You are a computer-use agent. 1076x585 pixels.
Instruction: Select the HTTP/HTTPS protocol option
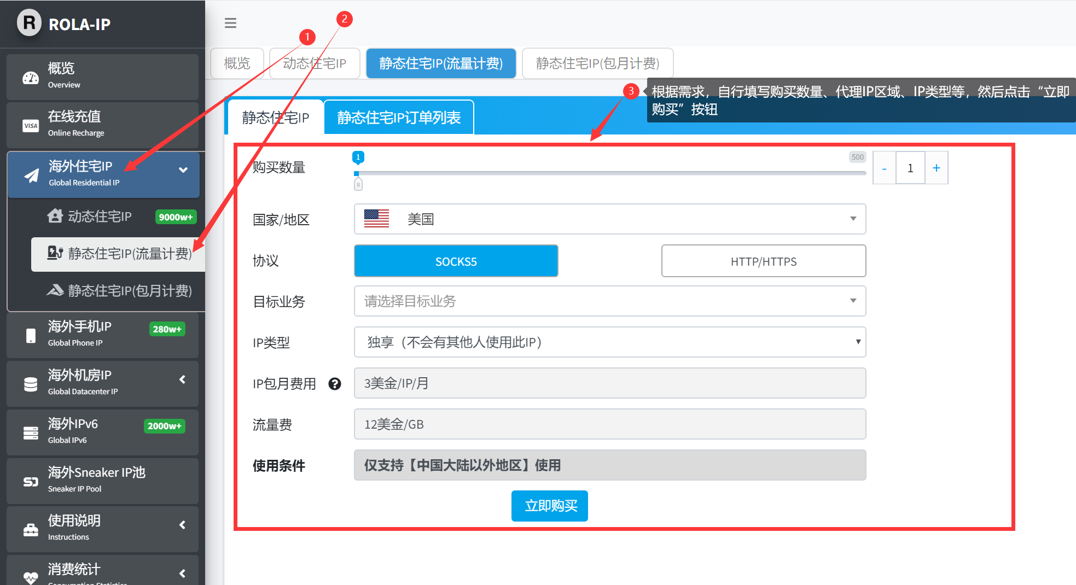point(763,261)
